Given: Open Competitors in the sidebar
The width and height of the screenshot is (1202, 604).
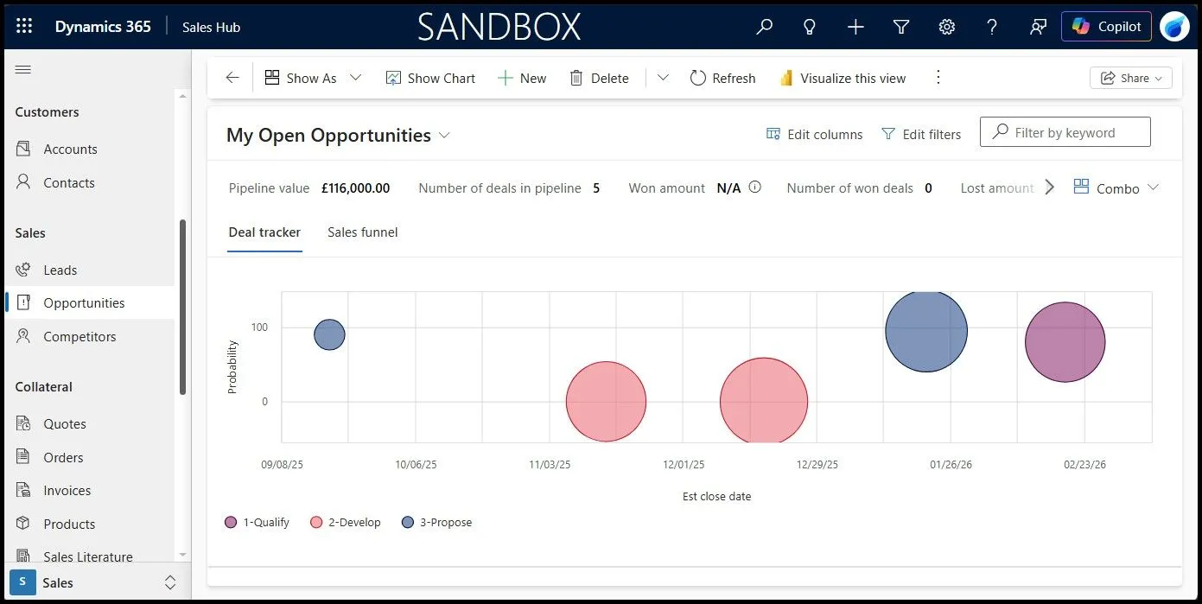Looking at the screenshot, I should pos(90,336).
